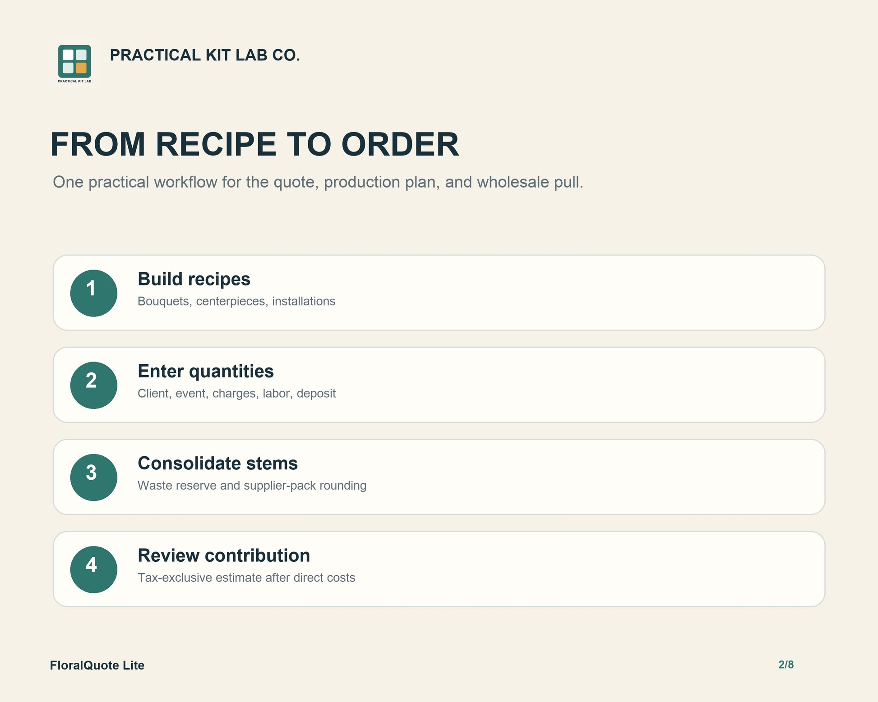Image resolution: width=878 pixels, height=702 pixels.
Task: Select the step 2 numbered circle
Action: click(x=94, y=385)
